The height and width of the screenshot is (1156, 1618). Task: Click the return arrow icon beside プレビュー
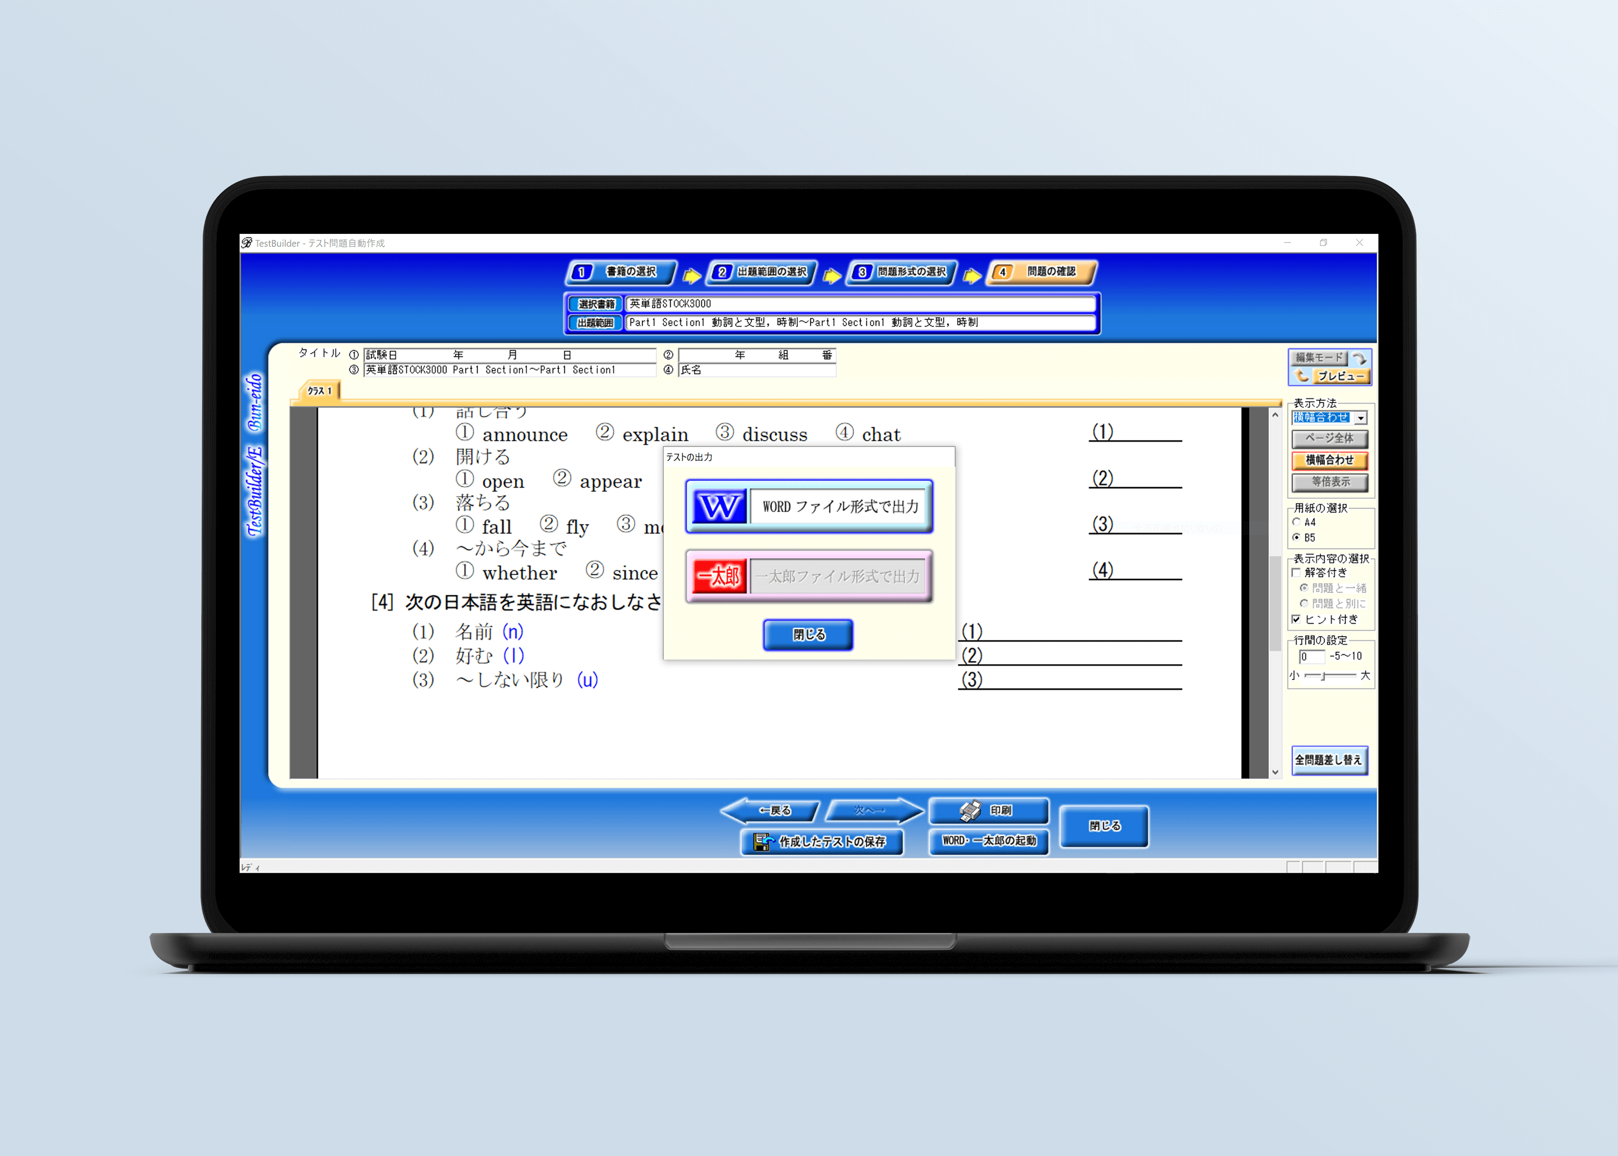coord(1302,376)
